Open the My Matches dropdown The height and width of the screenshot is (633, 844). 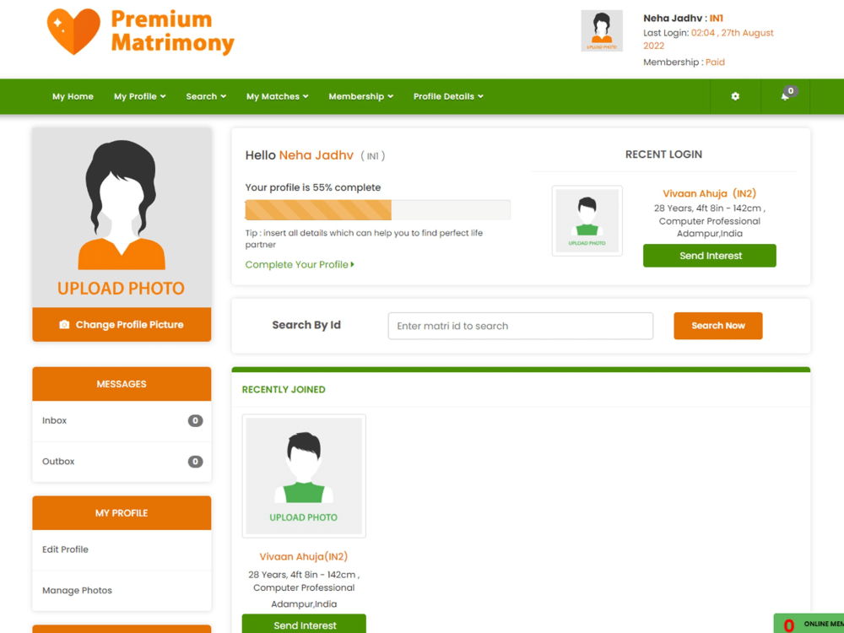coord(277,96)
